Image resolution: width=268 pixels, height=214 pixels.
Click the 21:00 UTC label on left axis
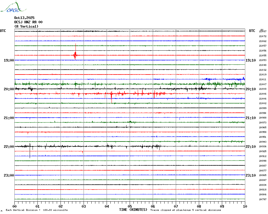point(9,118)
